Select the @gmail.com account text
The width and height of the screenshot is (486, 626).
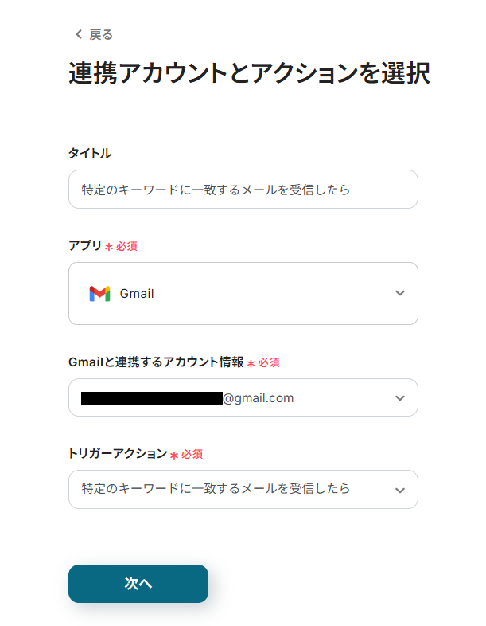[258, 398]
